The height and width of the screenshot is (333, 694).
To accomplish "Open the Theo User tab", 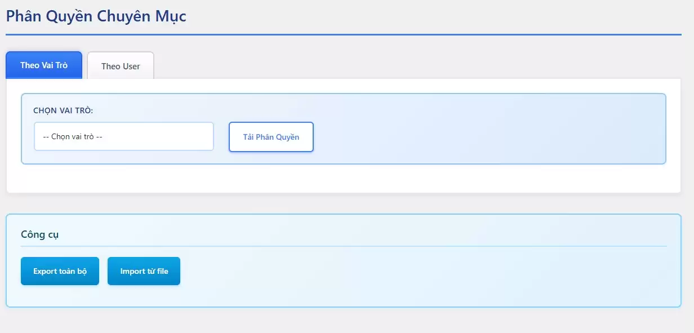I will point(121,66).
